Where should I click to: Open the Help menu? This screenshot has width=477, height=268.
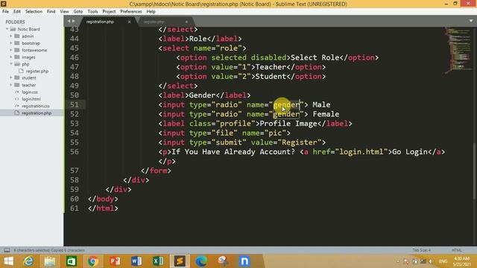tap(151, 12)
